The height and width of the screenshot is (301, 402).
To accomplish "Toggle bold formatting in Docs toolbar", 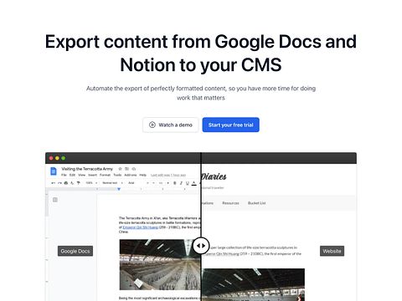I will (x=175, y=183).
